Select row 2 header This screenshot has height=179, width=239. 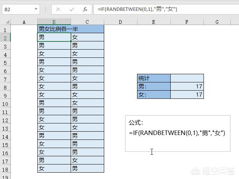tap(5, 38)
